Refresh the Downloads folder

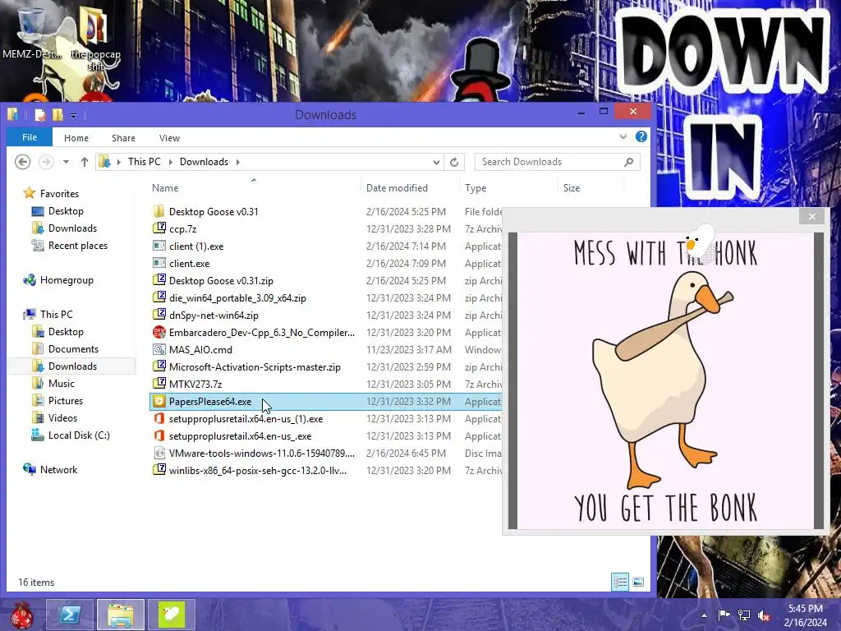(x=454, y=162)
